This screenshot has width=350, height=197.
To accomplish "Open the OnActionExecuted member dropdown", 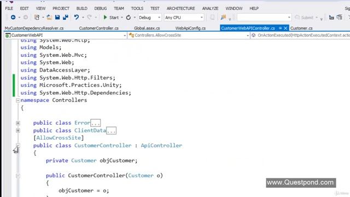I will pyautogui.click(x=300, y=35).
